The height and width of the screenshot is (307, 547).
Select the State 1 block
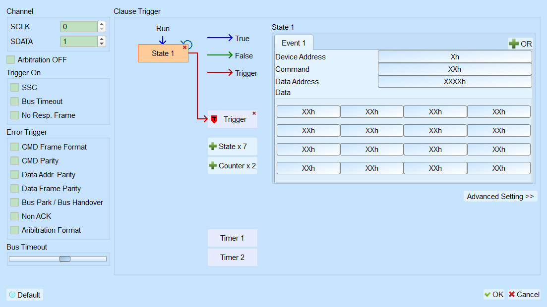[163, 53]
